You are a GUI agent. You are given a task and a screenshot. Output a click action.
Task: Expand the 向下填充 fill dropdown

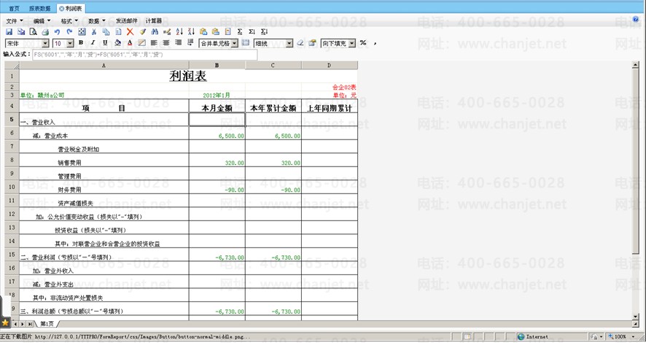(352, 44)
